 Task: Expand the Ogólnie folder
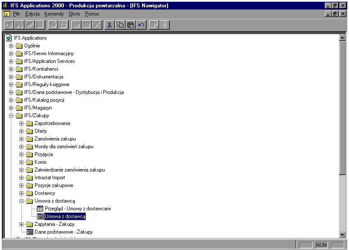point(11,46)
